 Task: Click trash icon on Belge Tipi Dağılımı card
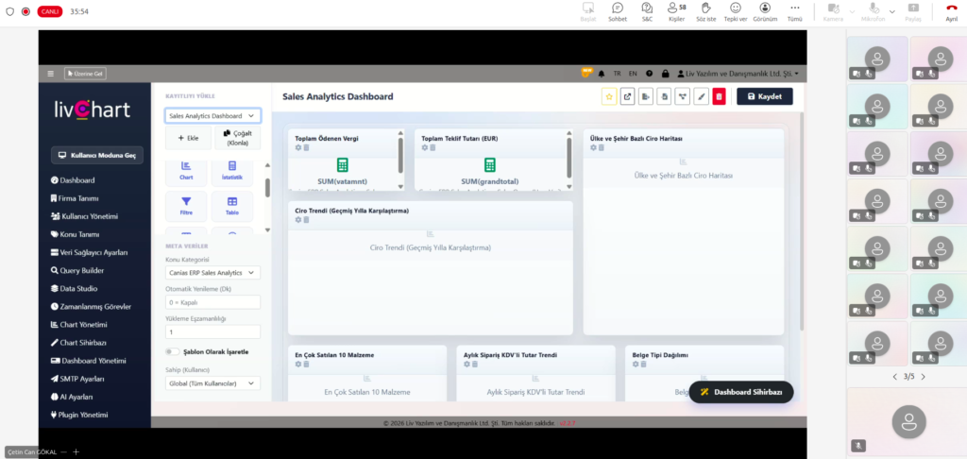[x=642, y=365]
